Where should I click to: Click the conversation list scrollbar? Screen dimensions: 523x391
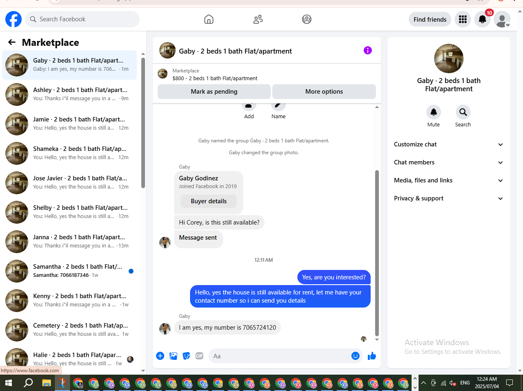tap(143, 123)
